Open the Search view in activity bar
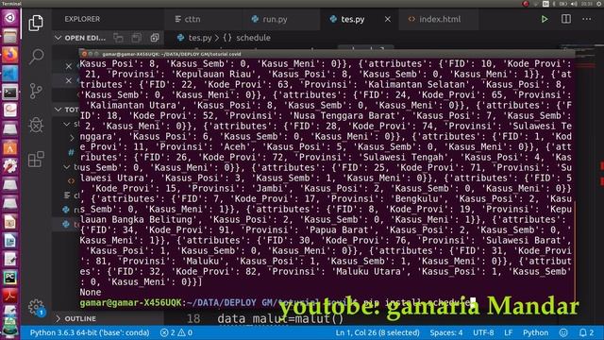Viewport: 604px width, 340px height. pyautogui.click(x=36, y=57)
